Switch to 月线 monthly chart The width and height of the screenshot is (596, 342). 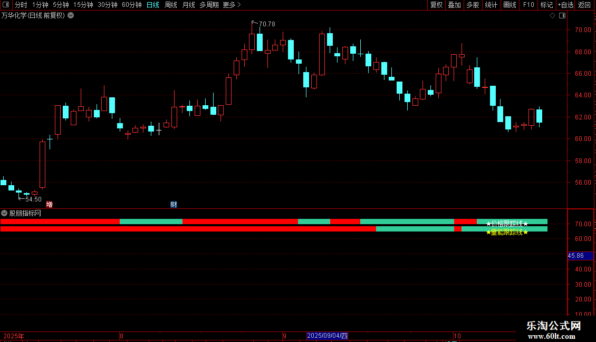(x=188, y=5)
